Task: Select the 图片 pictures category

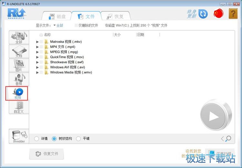Action: pyautogui.click(x=19, y=65)
